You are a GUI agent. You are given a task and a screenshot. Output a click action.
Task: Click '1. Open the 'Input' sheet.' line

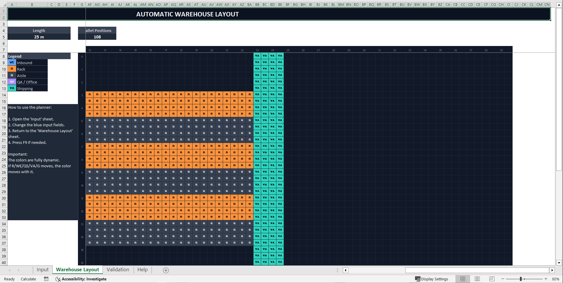click(x=31, y=119)
